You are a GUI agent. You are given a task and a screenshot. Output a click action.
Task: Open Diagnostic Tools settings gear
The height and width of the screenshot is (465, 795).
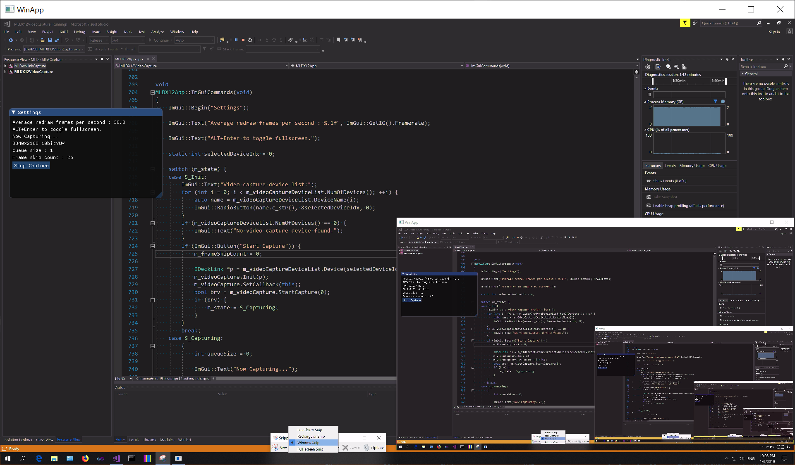[648, 67]
